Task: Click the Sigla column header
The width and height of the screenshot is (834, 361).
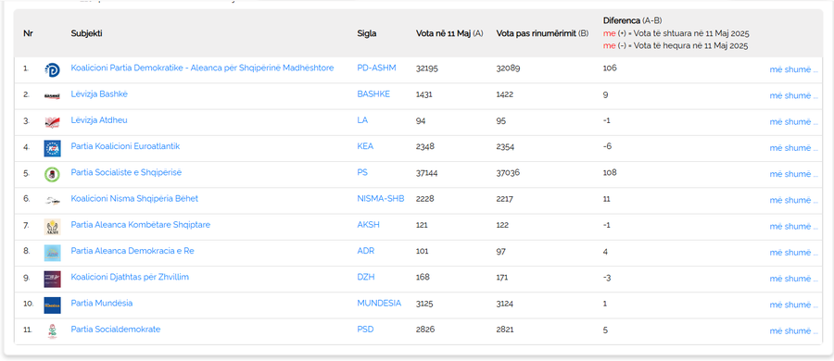Action: click(x=367, y=33)
